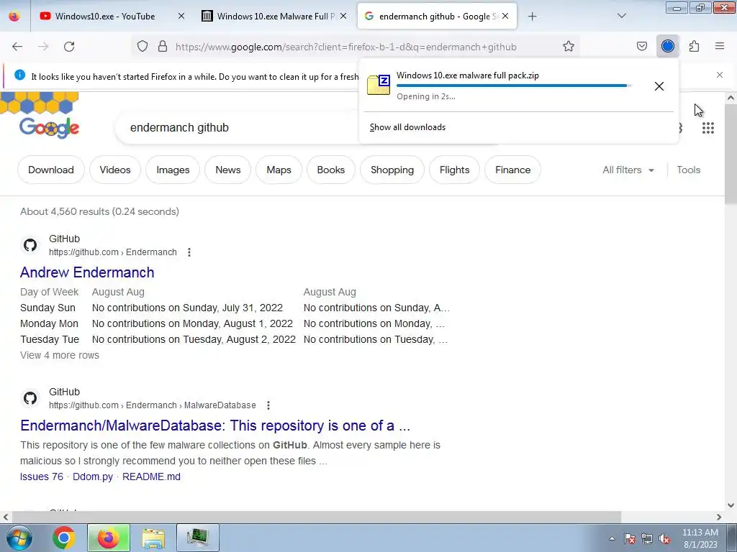Open the clock showing 11:13 AM

pos(700,538)
